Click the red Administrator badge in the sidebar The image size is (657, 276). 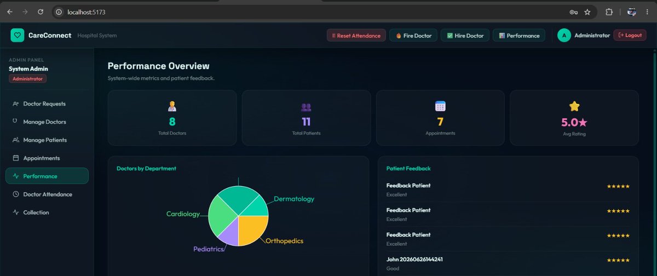coord(27,79)
